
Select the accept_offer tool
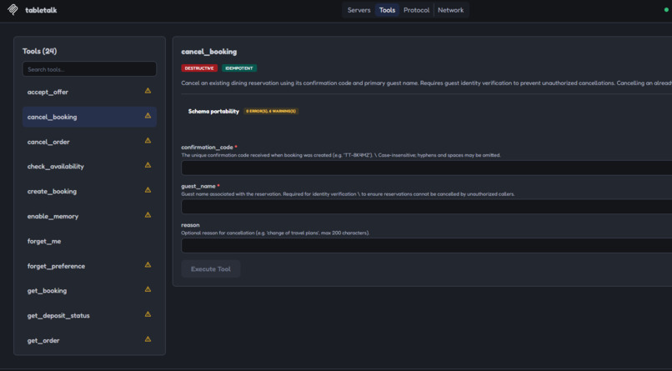(x=89, y=92)
